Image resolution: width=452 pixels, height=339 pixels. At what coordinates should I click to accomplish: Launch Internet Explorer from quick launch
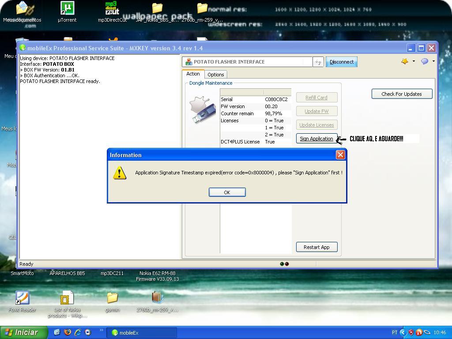click(x=78, y=332)
